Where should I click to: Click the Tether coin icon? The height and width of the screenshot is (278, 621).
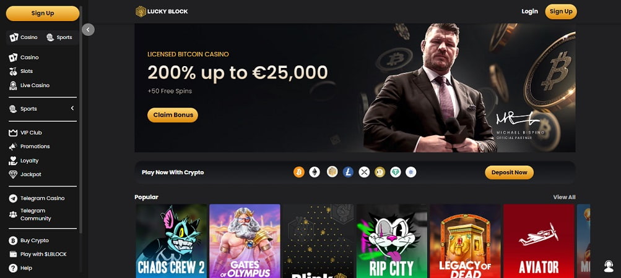(395, 172)
